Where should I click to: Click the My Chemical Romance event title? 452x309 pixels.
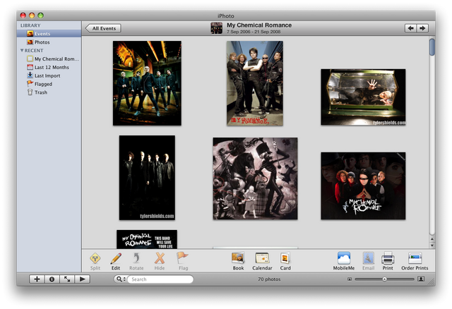[x=259, y=25]
